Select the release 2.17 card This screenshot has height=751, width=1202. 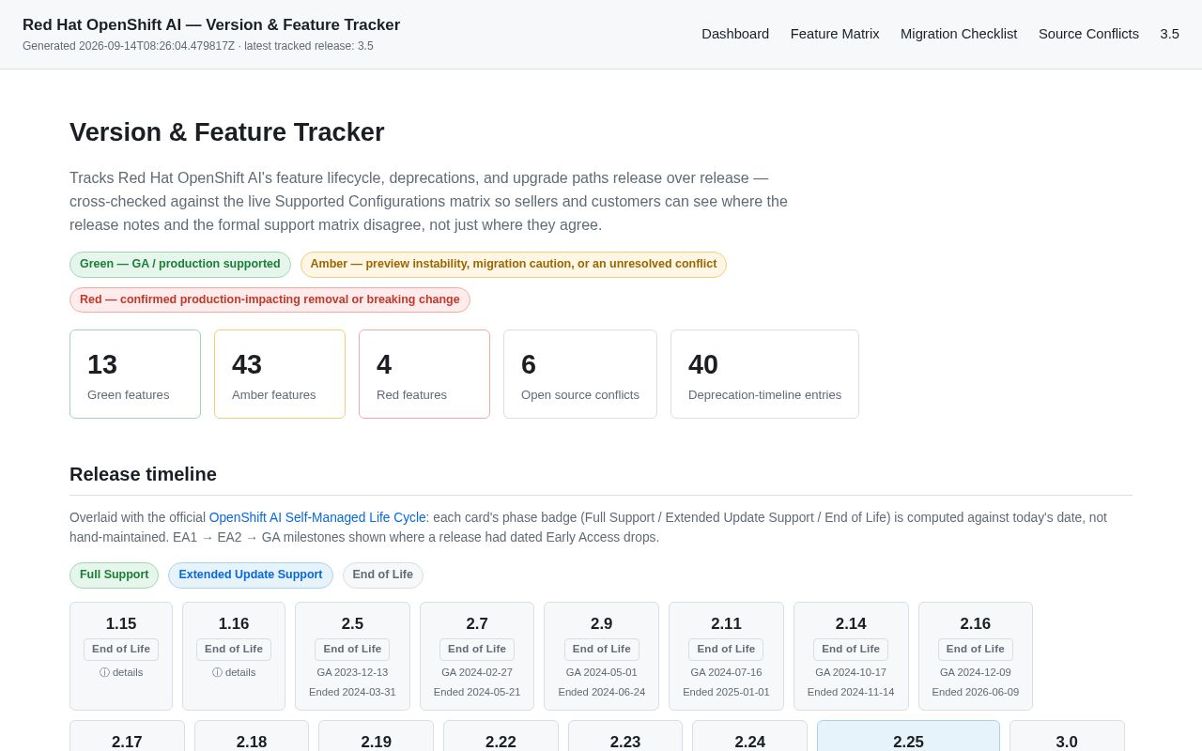click(x=127, y=736)
